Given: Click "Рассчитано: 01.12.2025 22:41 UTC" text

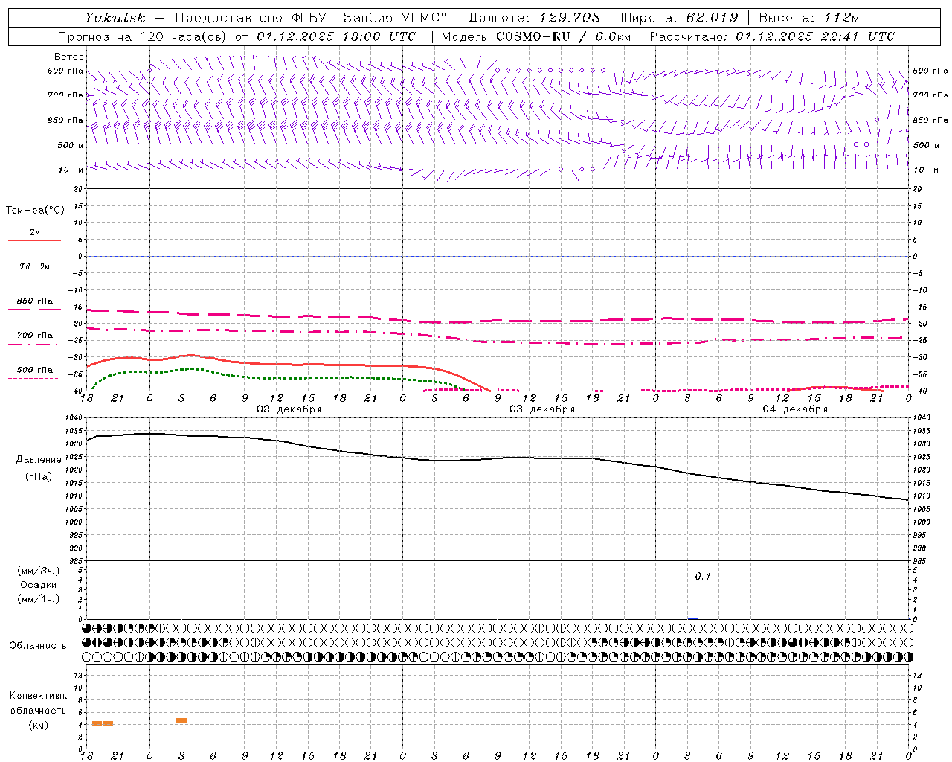Looking at the screenshot, I should [x=772, y=36].
